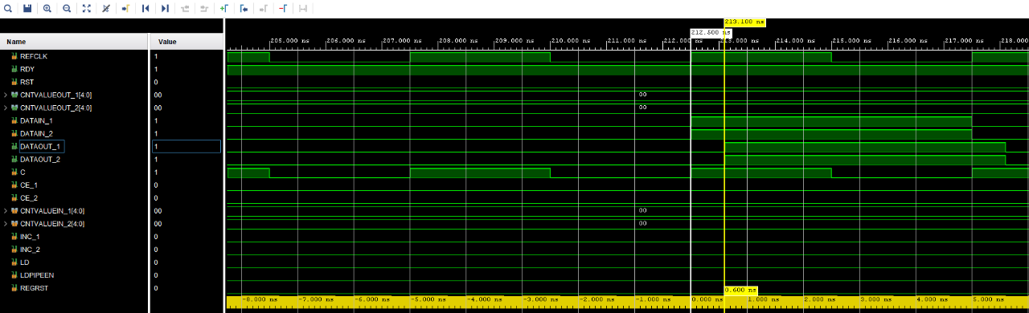Image resolution: width=1029 pixels, height=313 pixels.
Task: Select the INC_2 signal
Action: [30, 249]
